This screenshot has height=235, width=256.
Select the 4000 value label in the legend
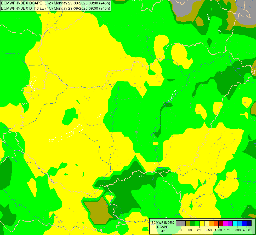pos(246,230)
